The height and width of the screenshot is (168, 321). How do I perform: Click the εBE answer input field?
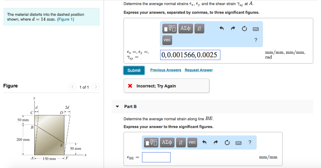[x=156, y=157]
